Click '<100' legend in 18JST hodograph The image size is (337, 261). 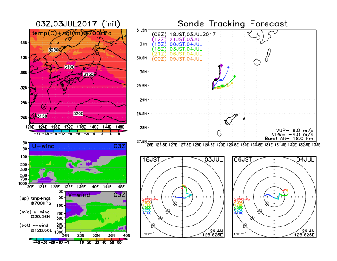(x=146, y=213)
